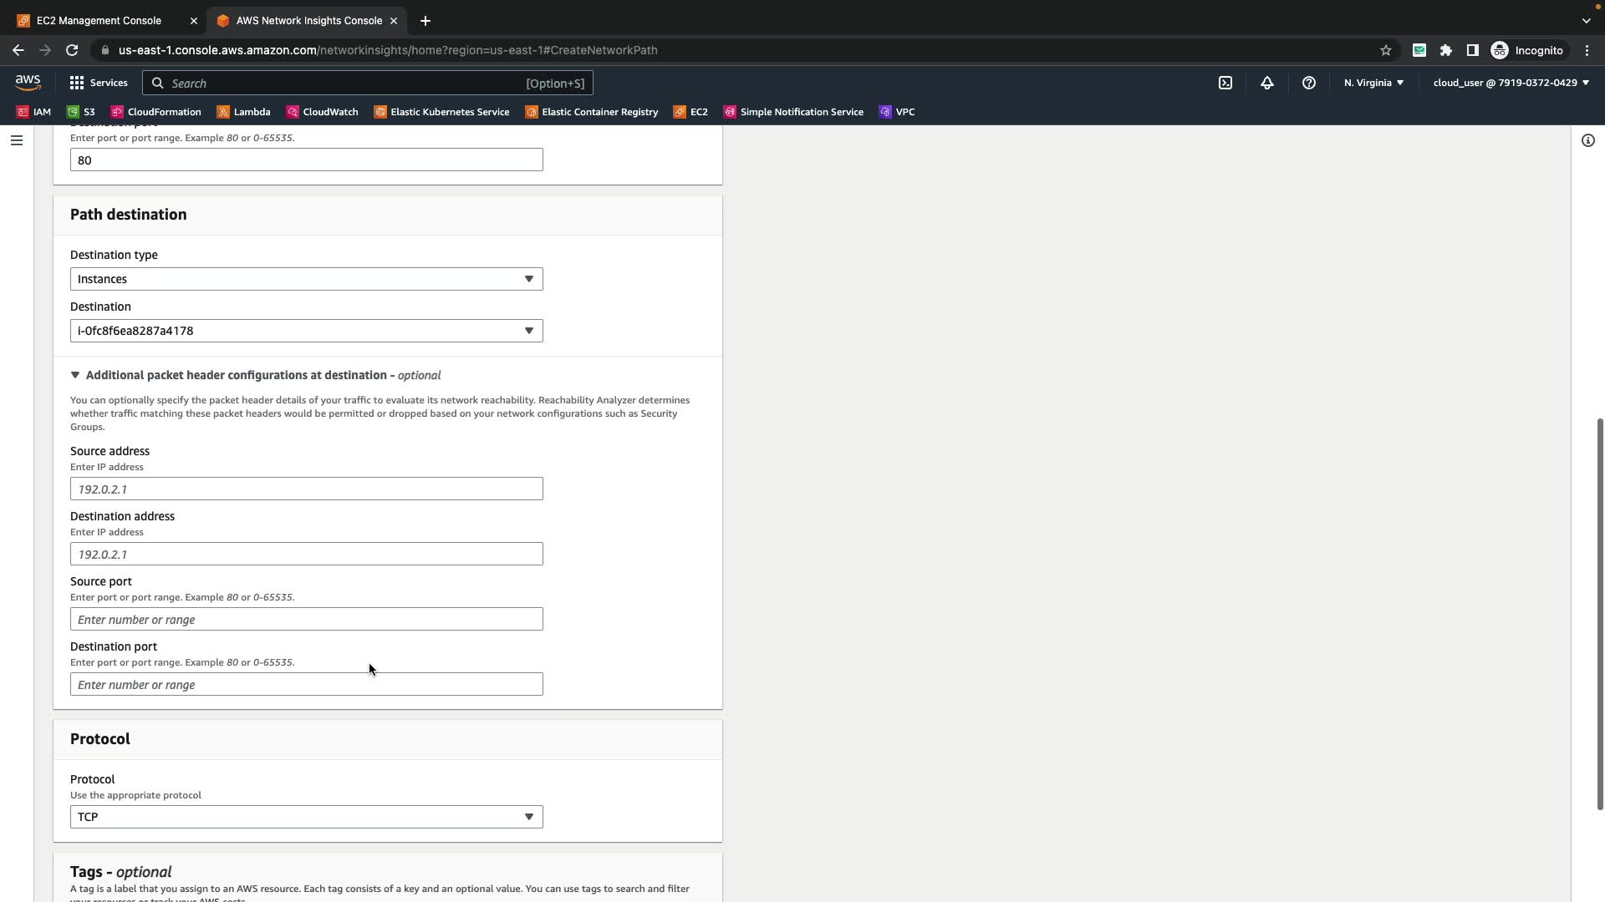The image size is (1605, 902).
Task: Click the destination Destination port field
Action: coord(306,685)
